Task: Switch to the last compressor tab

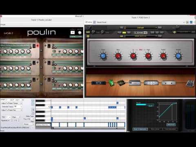Action: 170,129
